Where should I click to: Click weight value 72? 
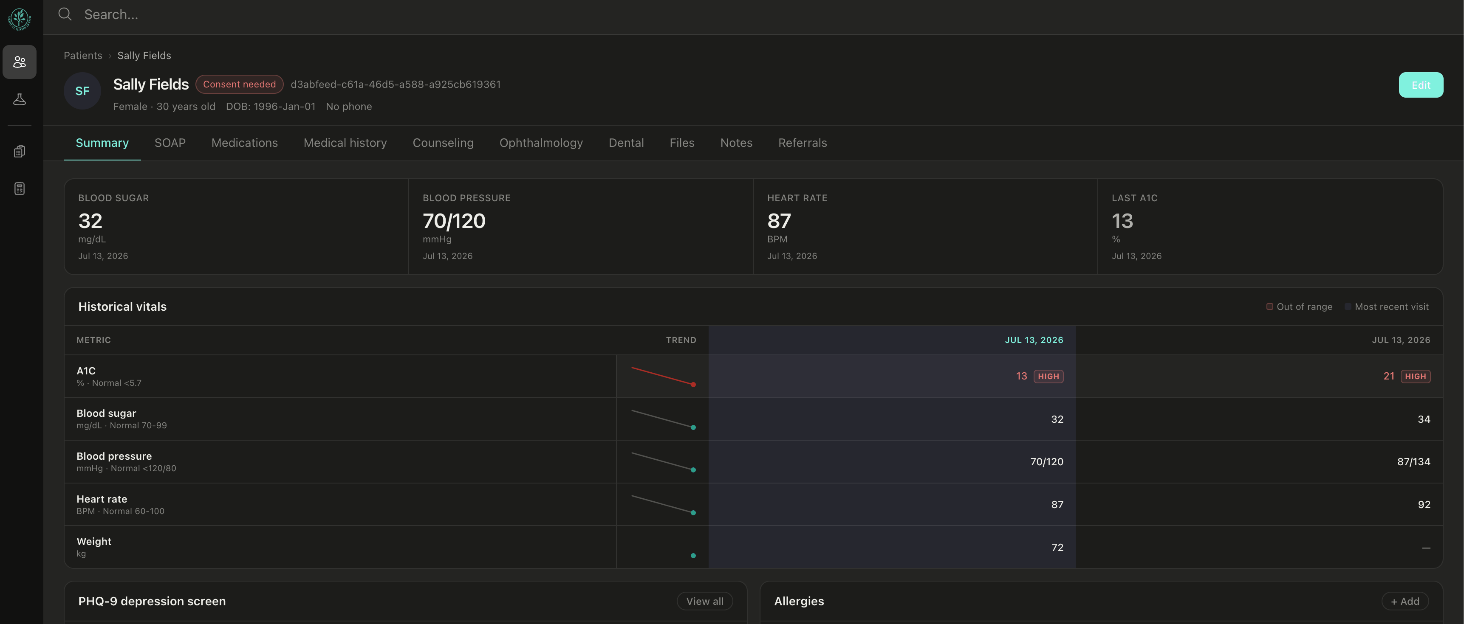[1057, 547]
